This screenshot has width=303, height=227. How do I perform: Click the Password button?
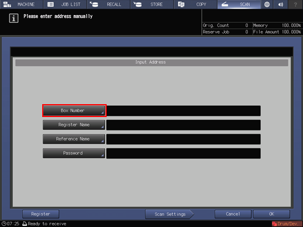pos(74,153)
